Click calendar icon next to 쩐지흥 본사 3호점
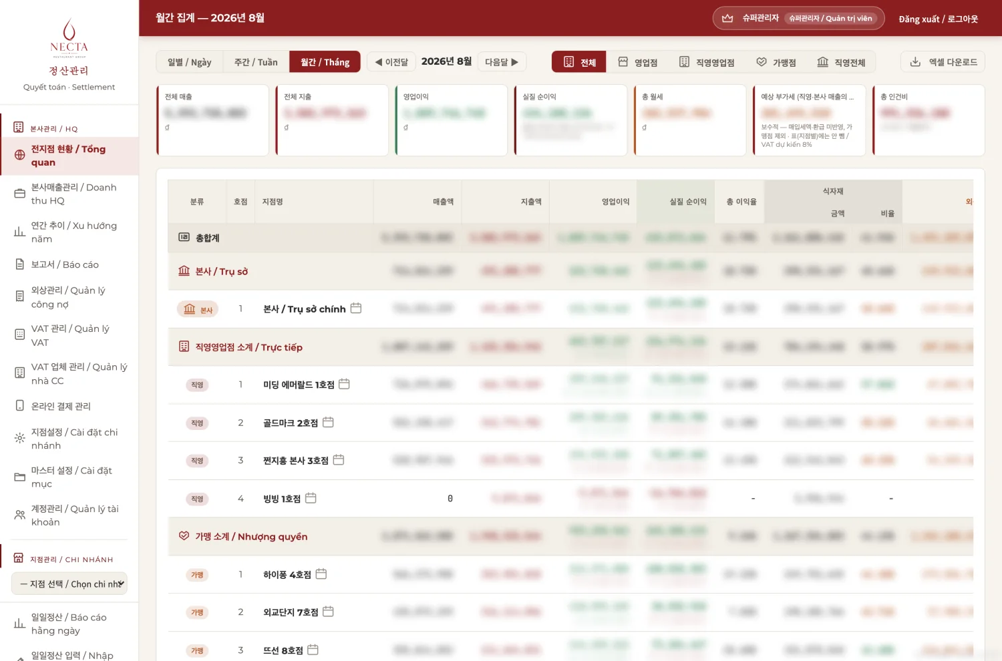 pos(339,459)
